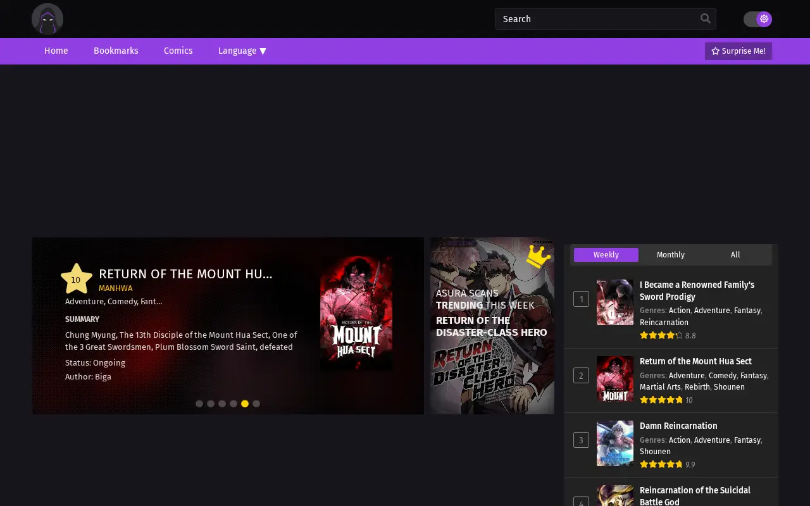Viewport: 810px width, 506px height.
Task: Open Reincarnation of the Suicidal Battle God
Action: (x=695, y=496)
